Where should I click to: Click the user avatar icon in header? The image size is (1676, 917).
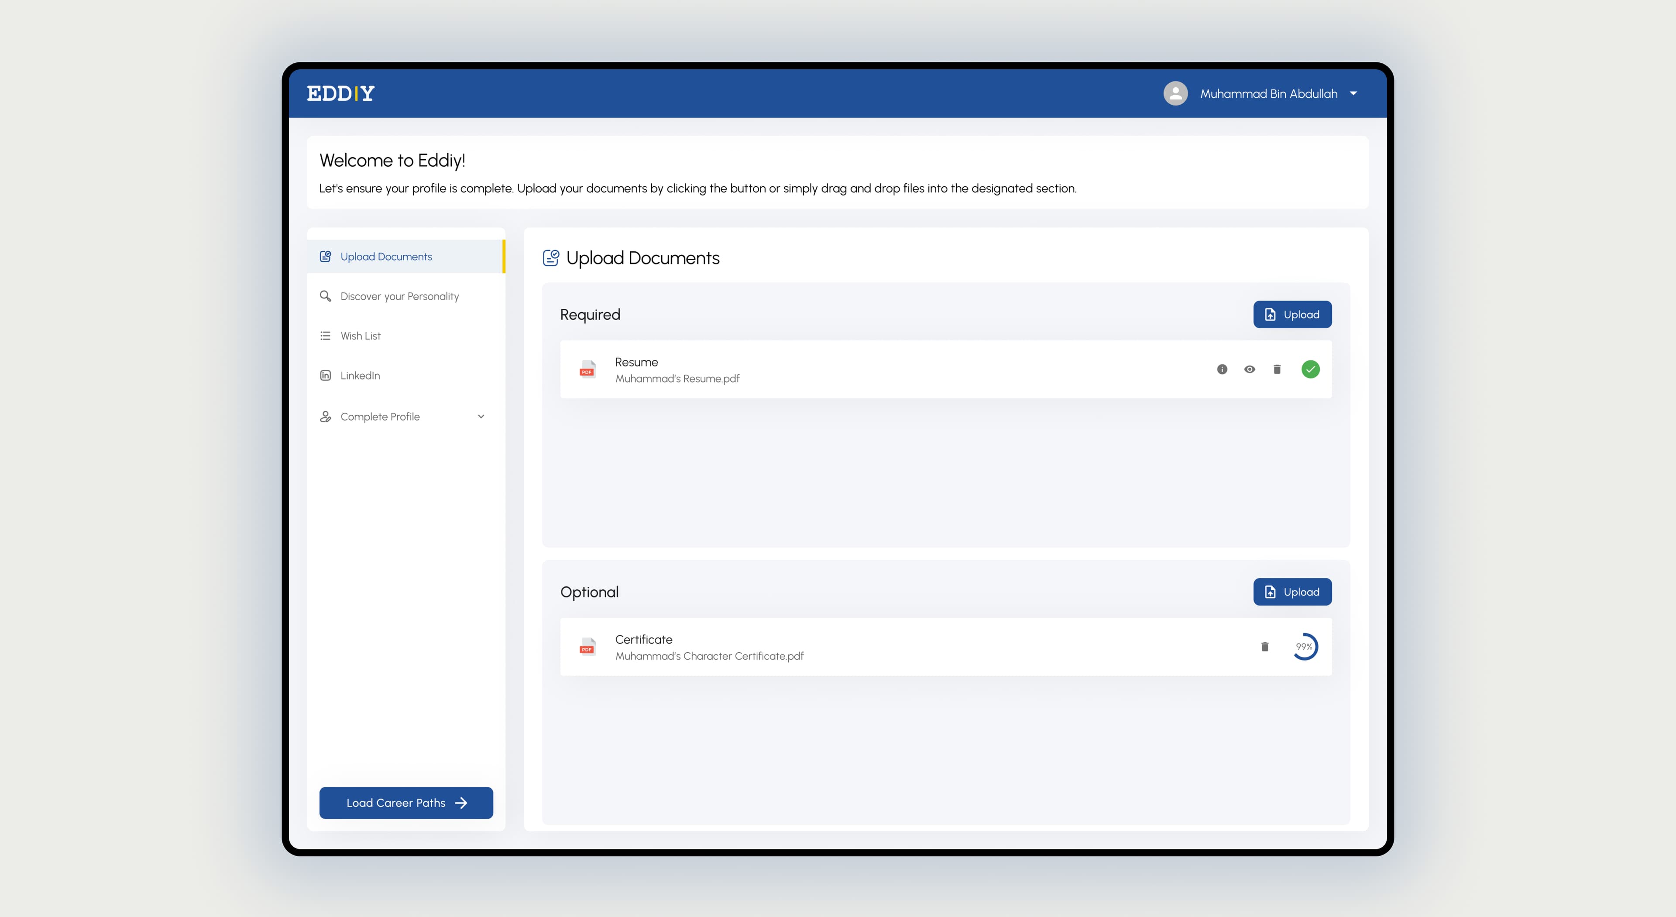click(x=1175, y=94)
